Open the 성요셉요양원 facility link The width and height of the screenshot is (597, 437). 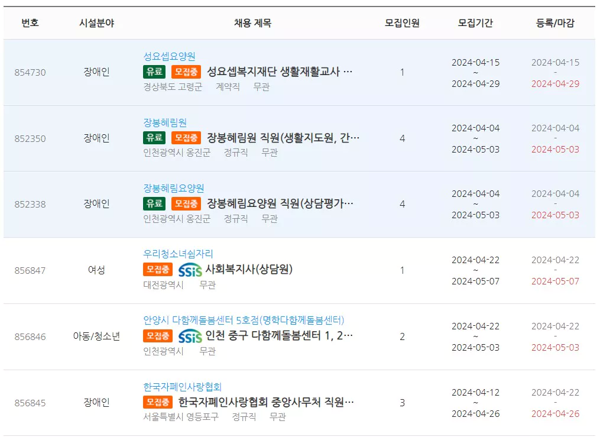[x=168, y=54]
